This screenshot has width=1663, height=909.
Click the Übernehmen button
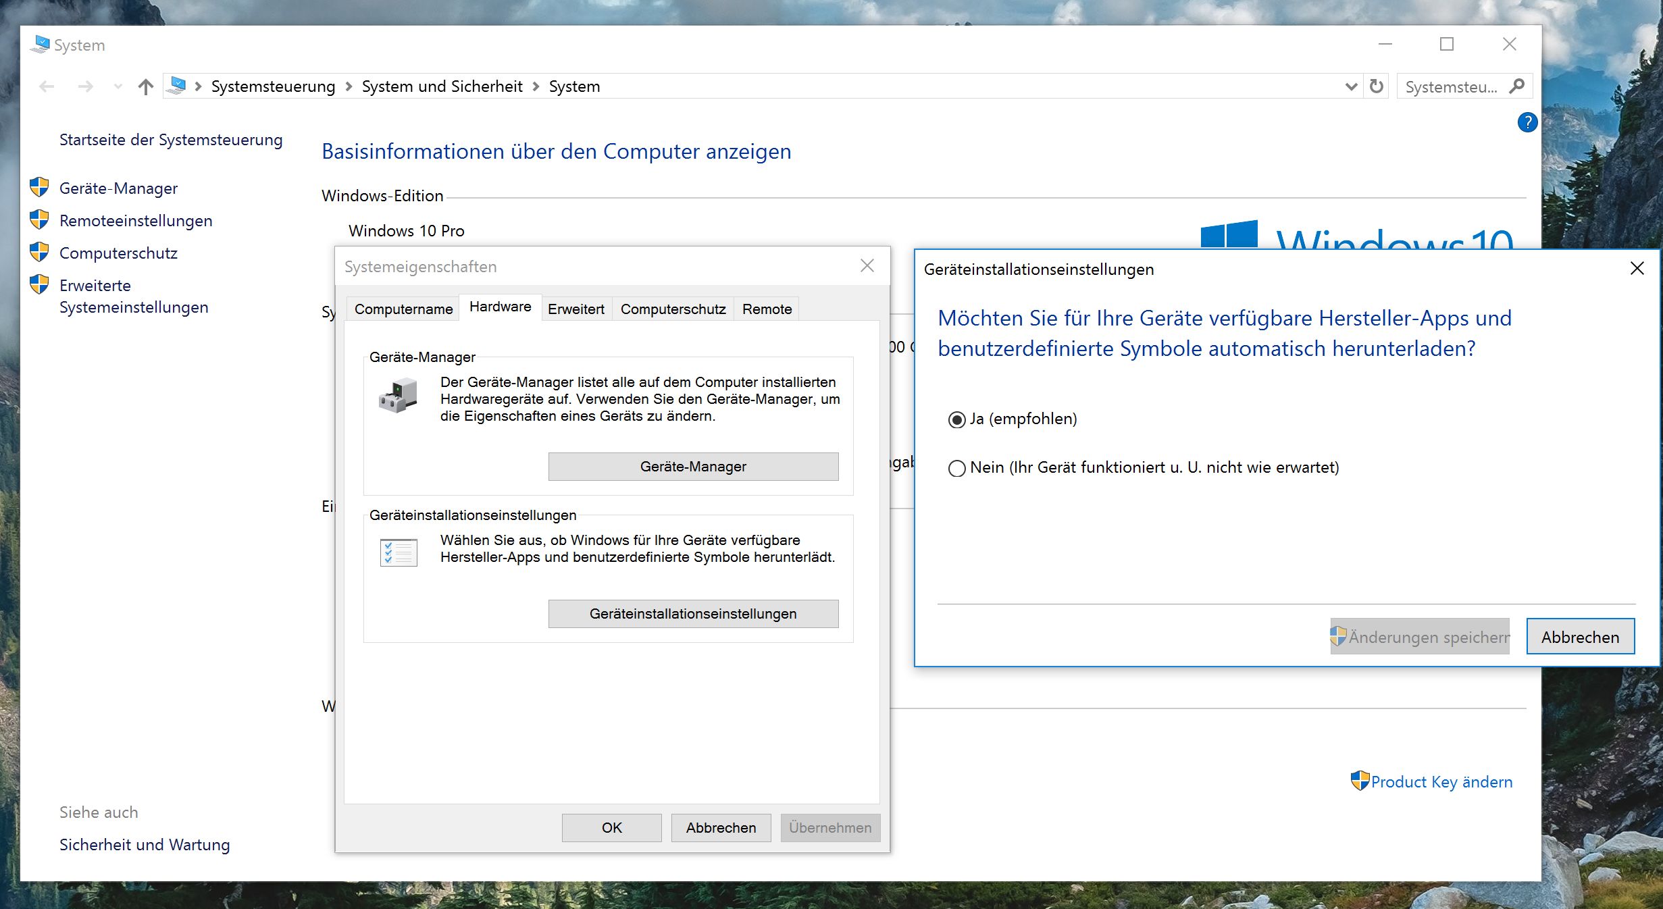pos(830,828)
